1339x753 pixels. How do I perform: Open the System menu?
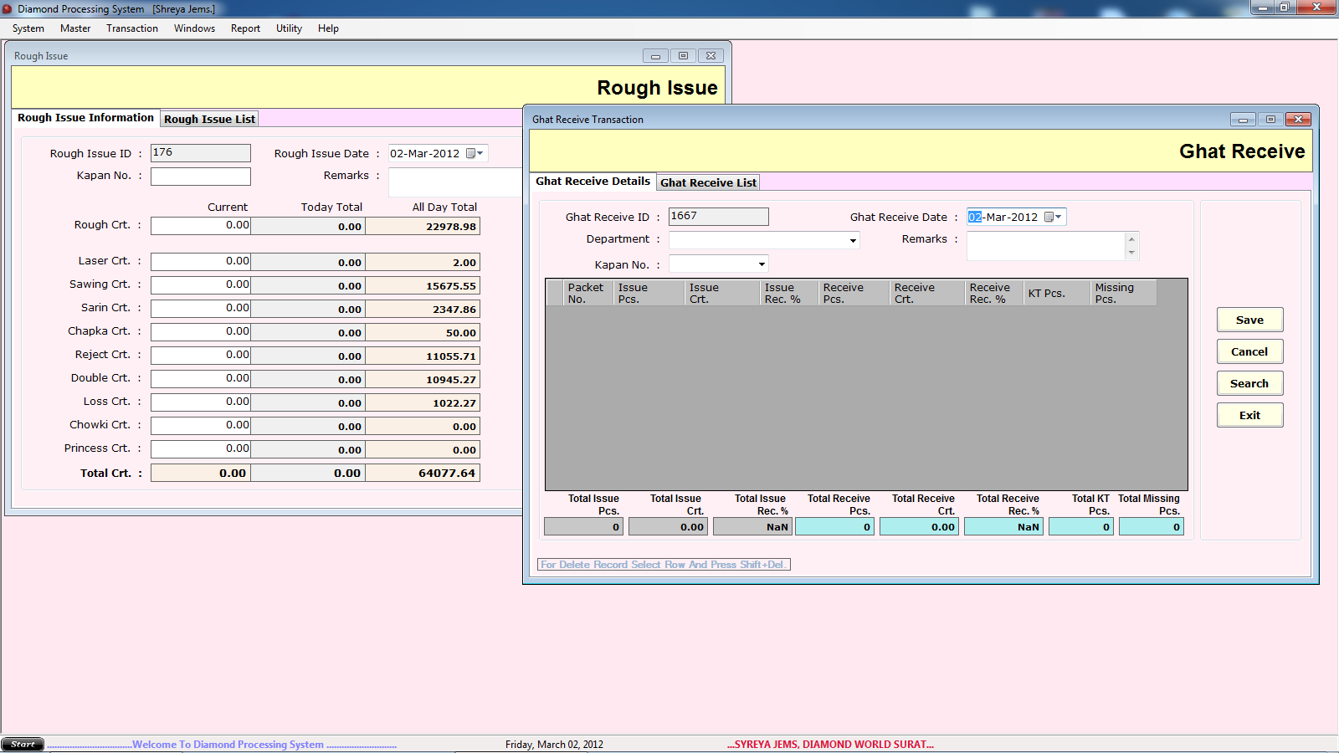point(28,28)
